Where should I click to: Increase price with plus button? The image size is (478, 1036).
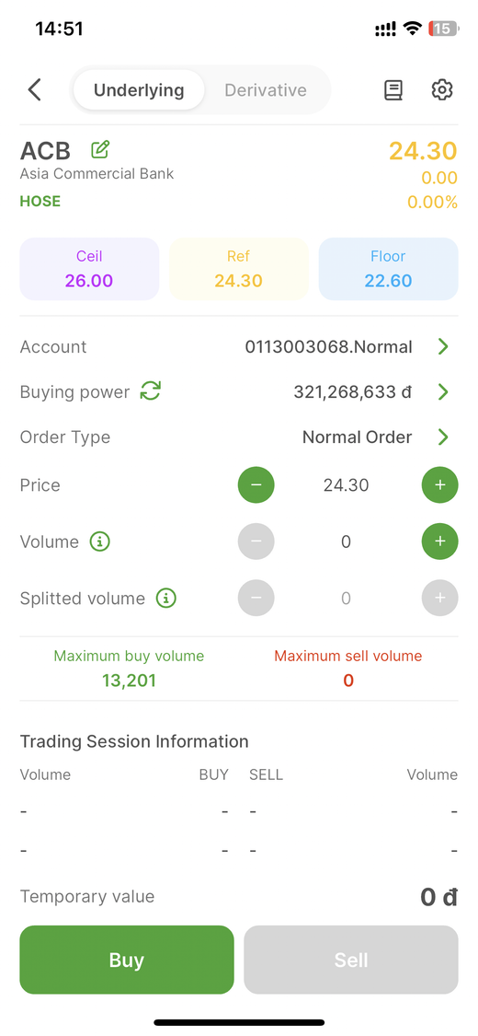tap(439, 485)
